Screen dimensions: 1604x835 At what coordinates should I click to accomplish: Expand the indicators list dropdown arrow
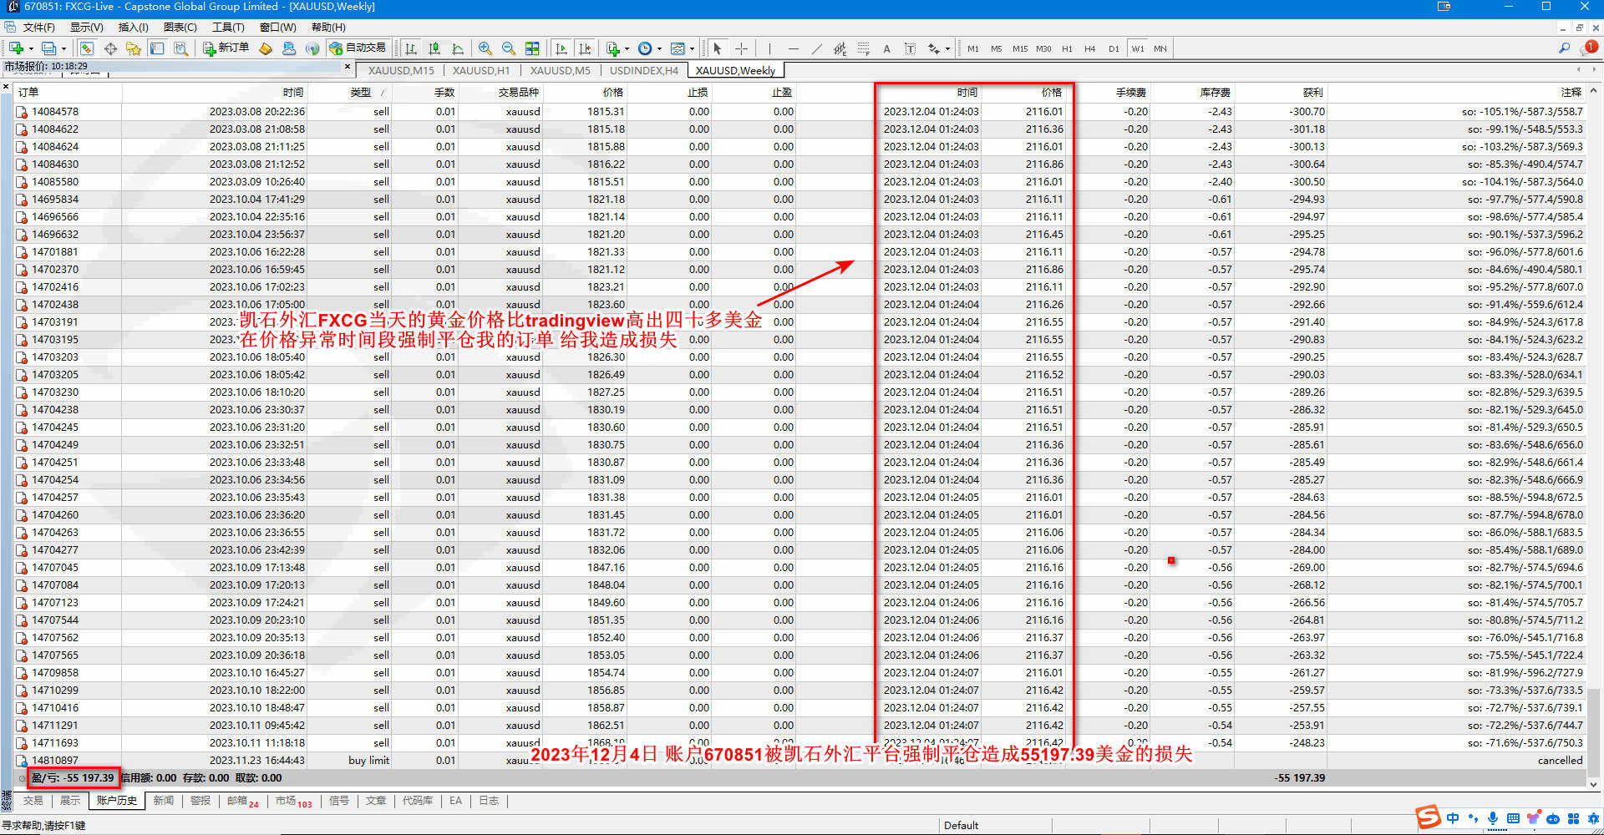click(x=627, y=48)
